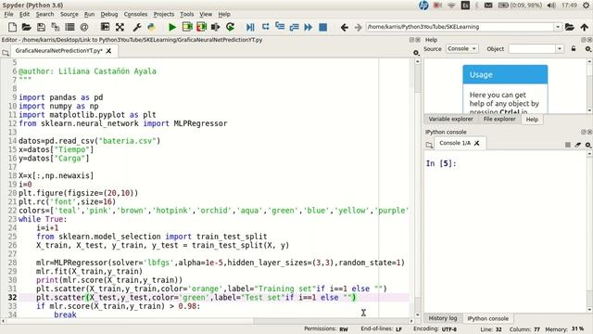Re-run the last script
The height and width of the screenshot is (334, 593).
point(230,27)
